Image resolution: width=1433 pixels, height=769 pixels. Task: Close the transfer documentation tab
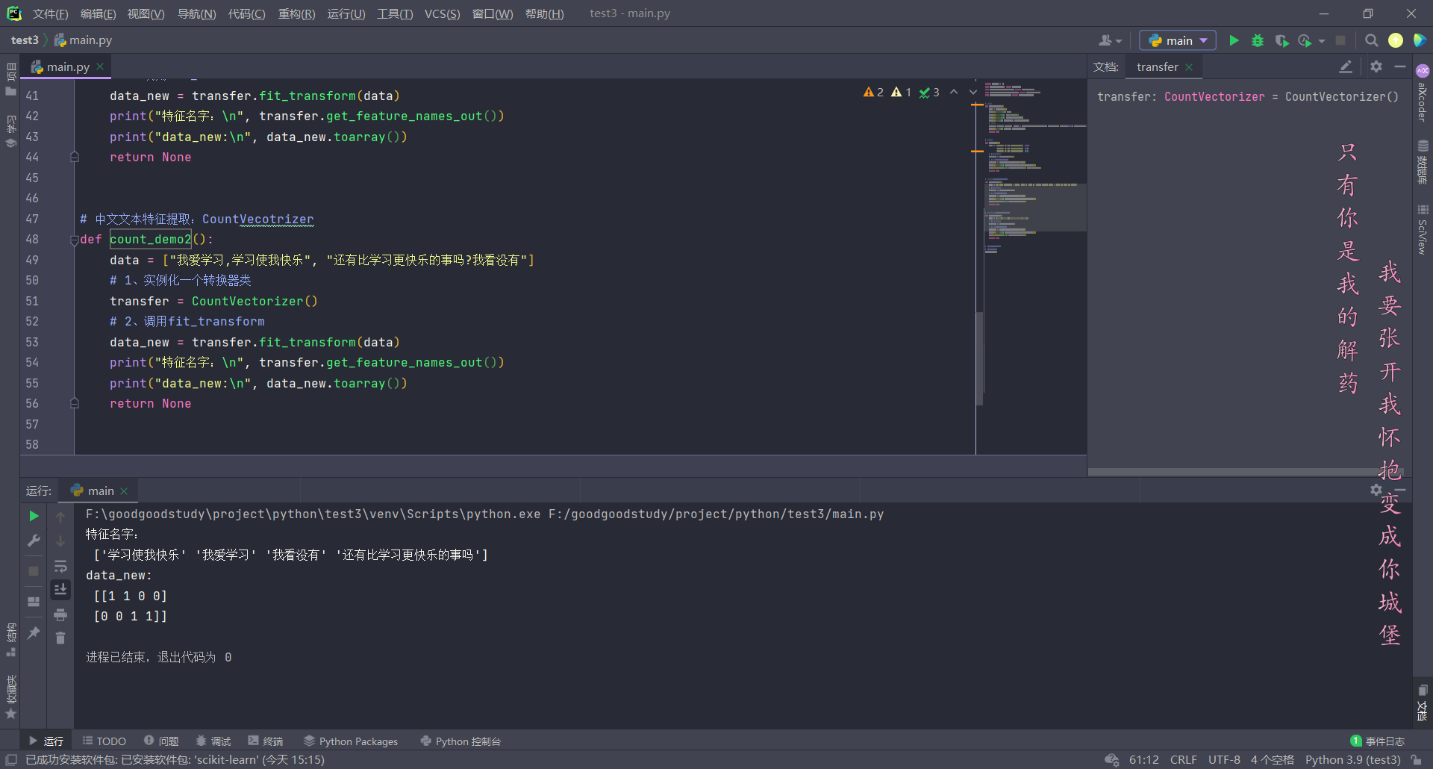pyautogui.click(x=1189, y=67)
